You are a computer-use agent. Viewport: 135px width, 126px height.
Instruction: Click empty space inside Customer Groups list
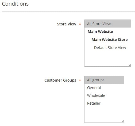tap(104, 114)
